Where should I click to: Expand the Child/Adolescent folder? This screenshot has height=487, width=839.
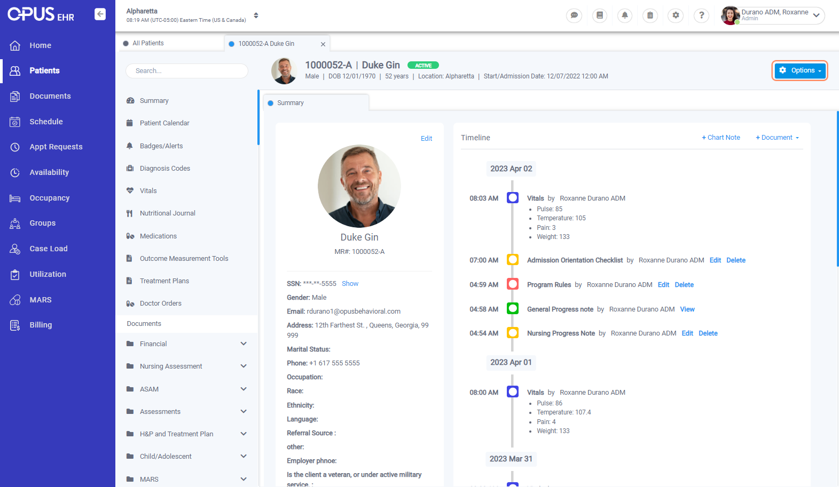click(x=244, y=456)
